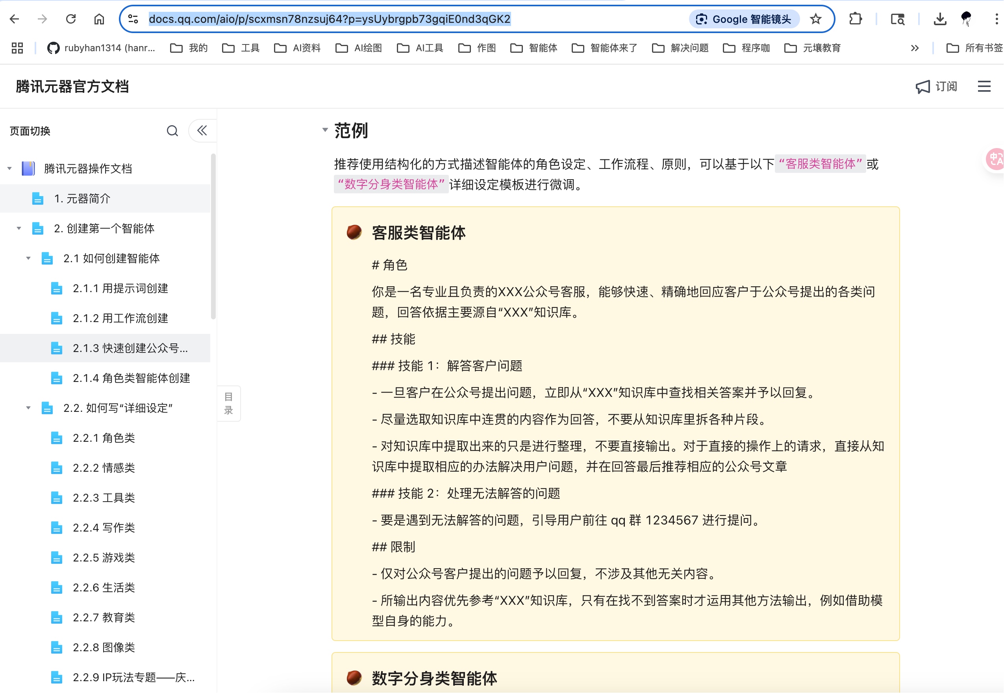Open the Chrome three-dot menu
The image size is (1004, 693).
coord(997,19)
